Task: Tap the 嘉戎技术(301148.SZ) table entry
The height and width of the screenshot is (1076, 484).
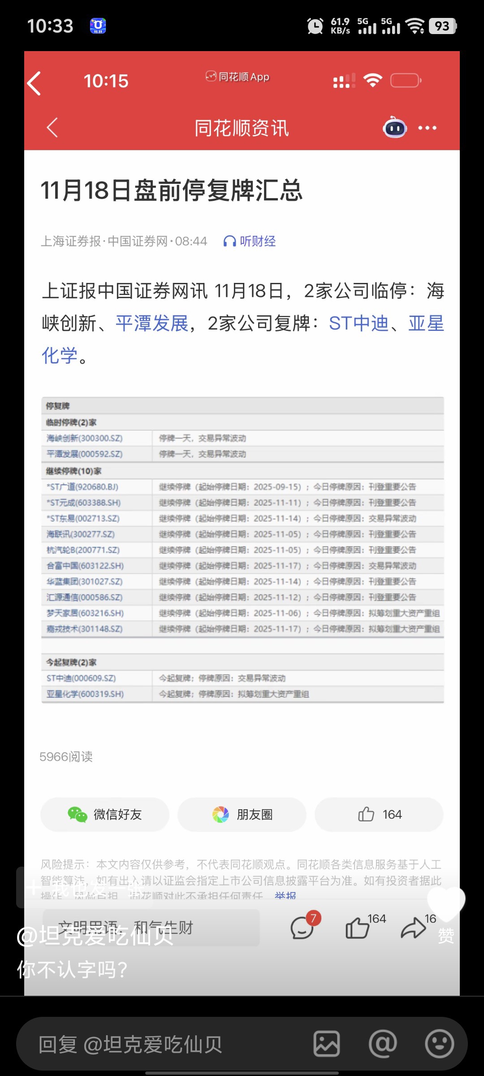Action: click(85, 629)
